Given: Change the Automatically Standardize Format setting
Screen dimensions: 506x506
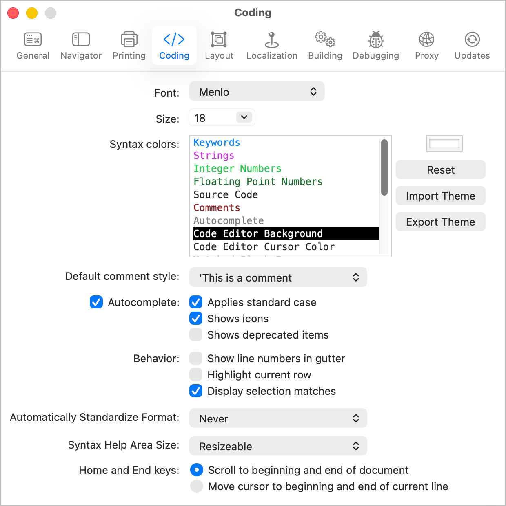Looking at the screenshot, I should coord(278,418).
